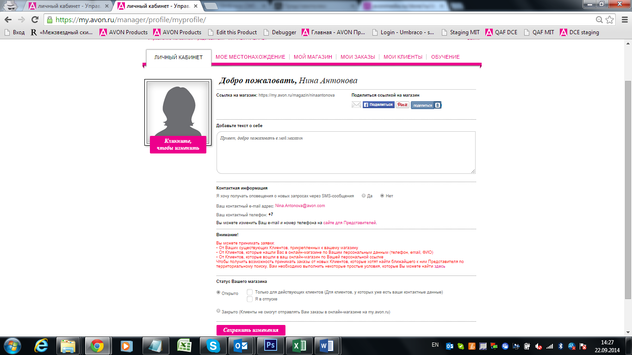Click the Добавьте текст о себе textarea

coord(346,153)
